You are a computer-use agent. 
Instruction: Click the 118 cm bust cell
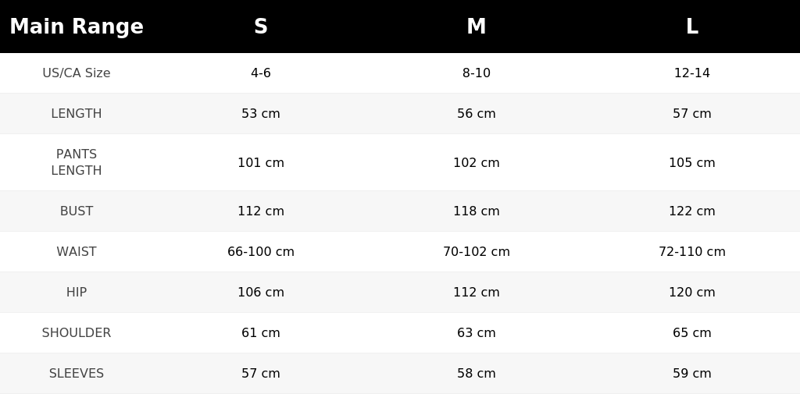476,211
